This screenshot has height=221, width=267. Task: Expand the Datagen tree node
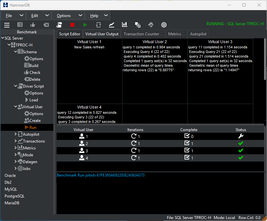(x=15, y=161)
